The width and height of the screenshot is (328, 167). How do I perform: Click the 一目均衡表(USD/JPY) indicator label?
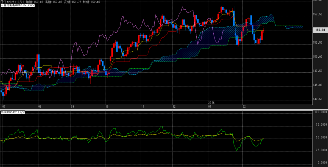click(x=14, y=5)
